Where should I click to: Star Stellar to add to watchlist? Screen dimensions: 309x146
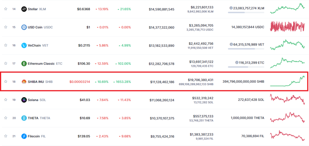coord(5,9)
